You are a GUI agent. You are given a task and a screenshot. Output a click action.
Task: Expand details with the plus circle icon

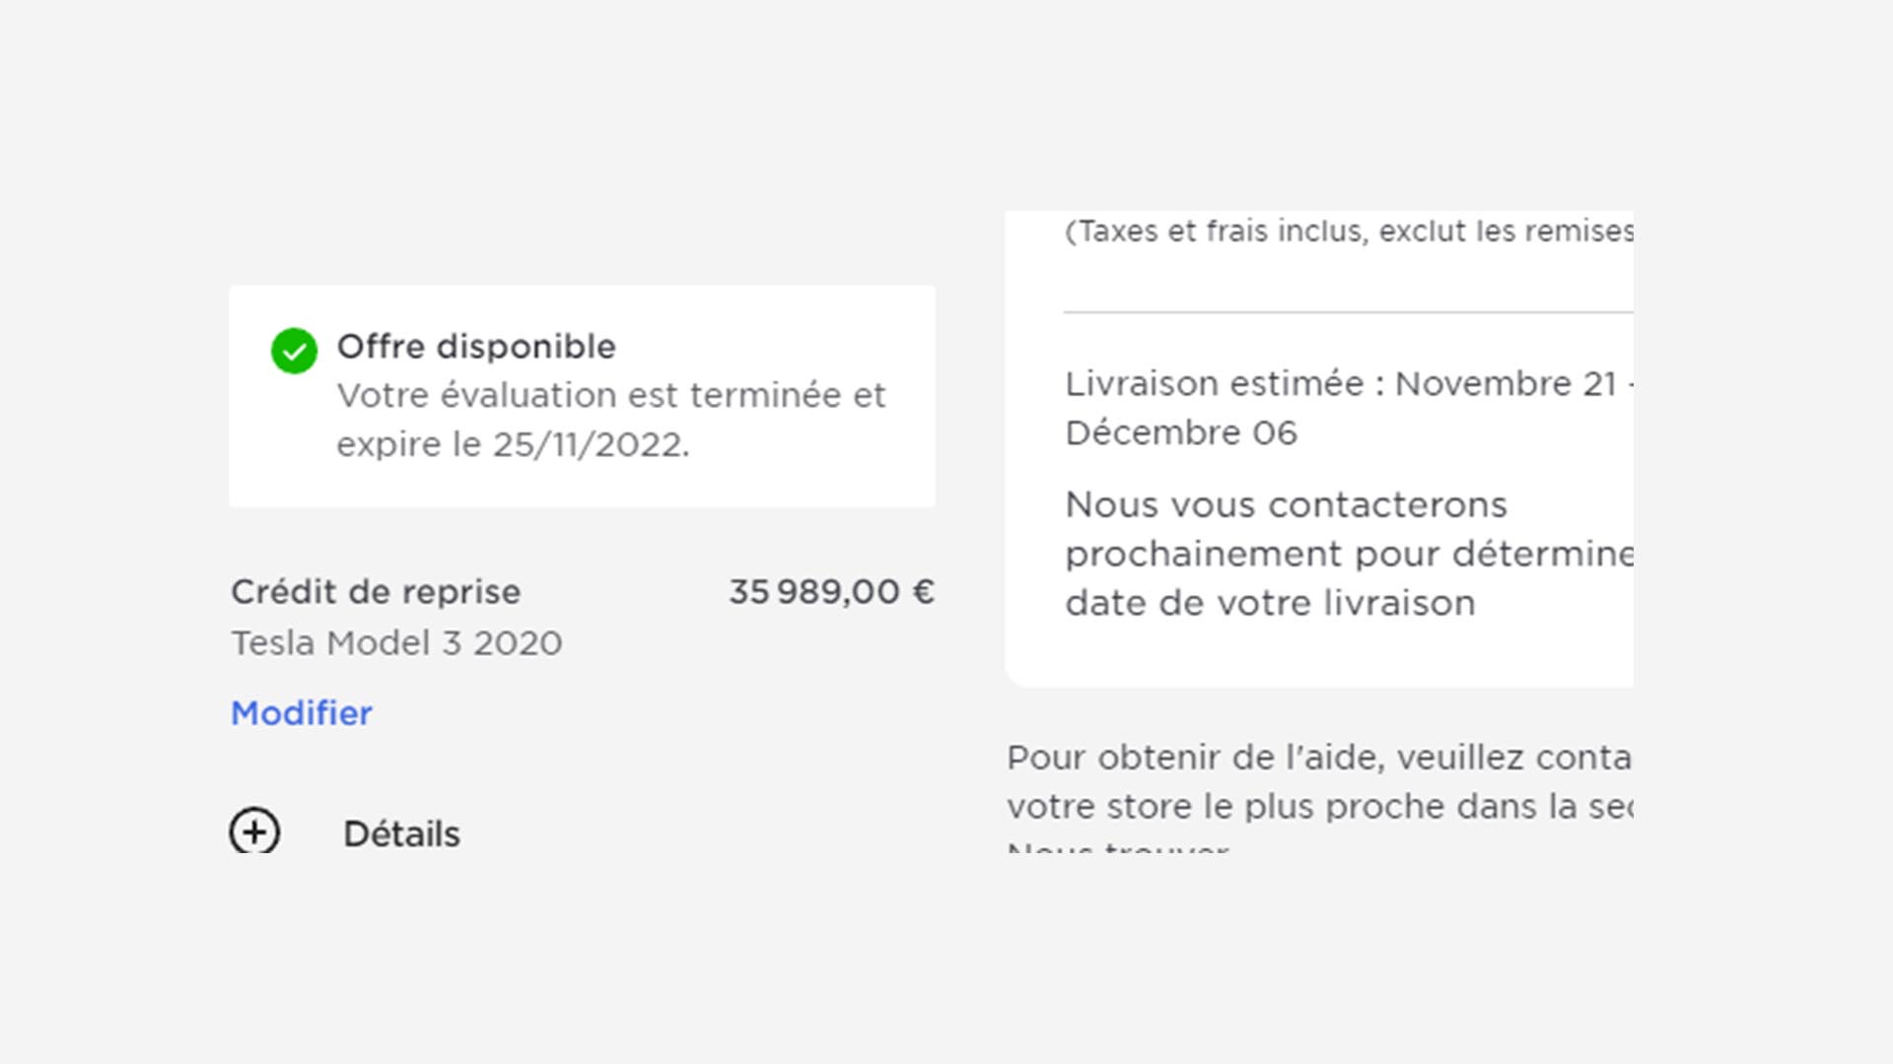coord(254,831)
